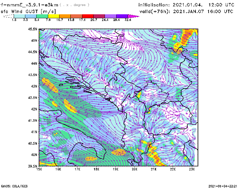Click the '16:00 UTC' valid time
The width and height of the screenshot is (244, 188).
(x=220, y=12)
